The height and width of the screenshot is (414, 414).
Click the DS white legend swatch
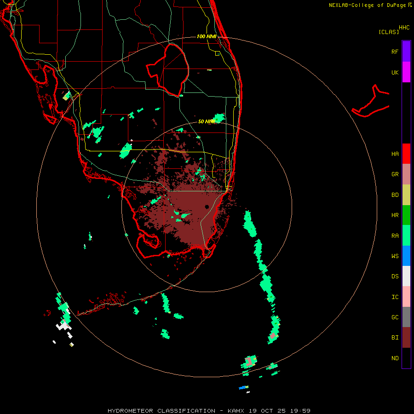(x=406, y=276)
